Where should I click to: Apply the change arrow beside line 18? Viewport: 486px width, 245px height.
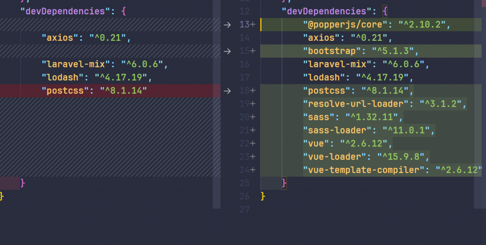click(x=227, y=91)
